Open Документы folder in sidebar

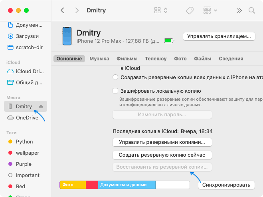[26, 25]
